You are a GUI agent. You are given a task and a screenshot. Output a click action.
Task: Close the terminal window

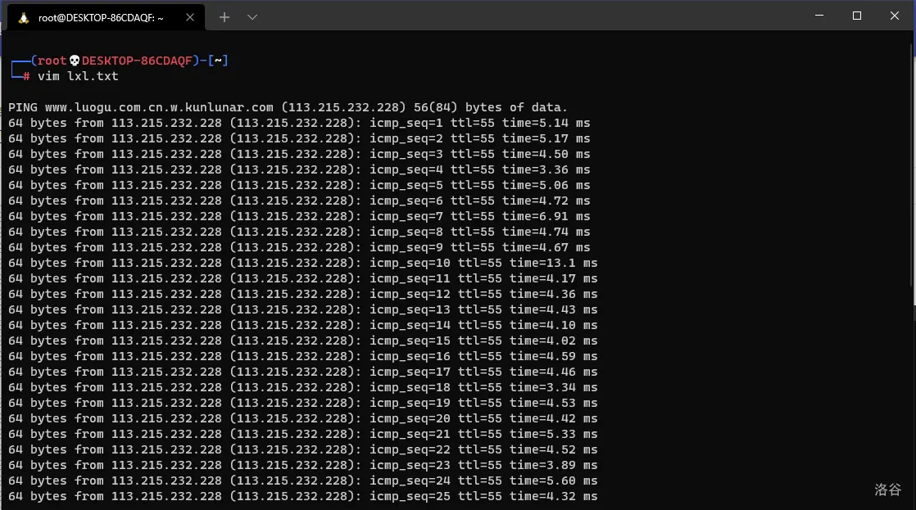[894, 16]
